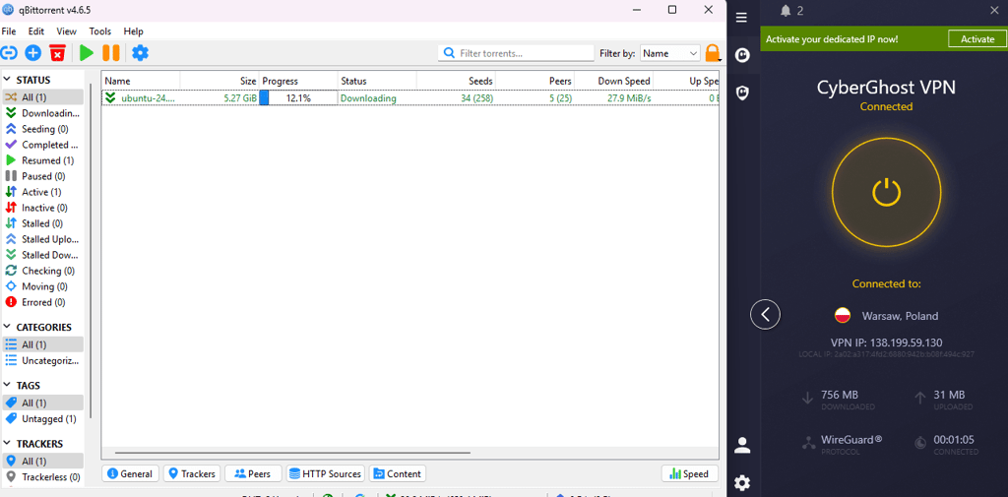Screen dimensions: 1008x497
Task: Click the orange lock UI icon
Action: tap(713, 53)
